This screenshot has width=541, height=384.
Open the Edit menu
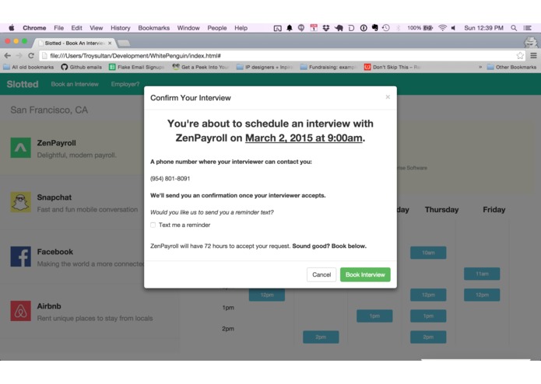point(76,28)
